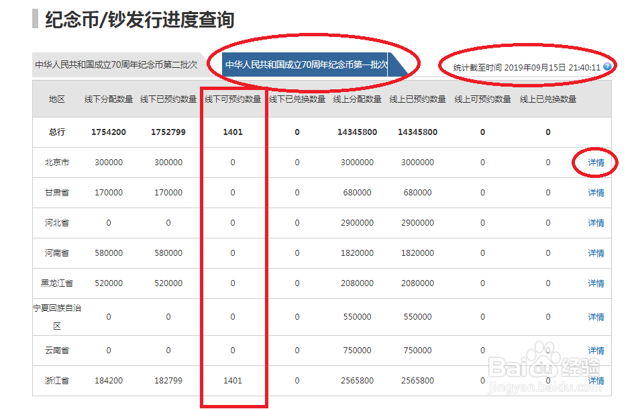Open 详情 link for 河北省
The height and width of the screenshot is (409, 636).
[x=596, y=223]
